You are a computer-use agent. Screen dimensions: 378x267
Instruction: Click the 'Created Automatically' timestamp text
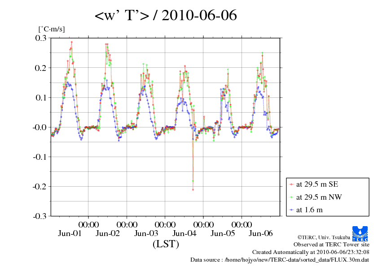(x=311, y=252)
